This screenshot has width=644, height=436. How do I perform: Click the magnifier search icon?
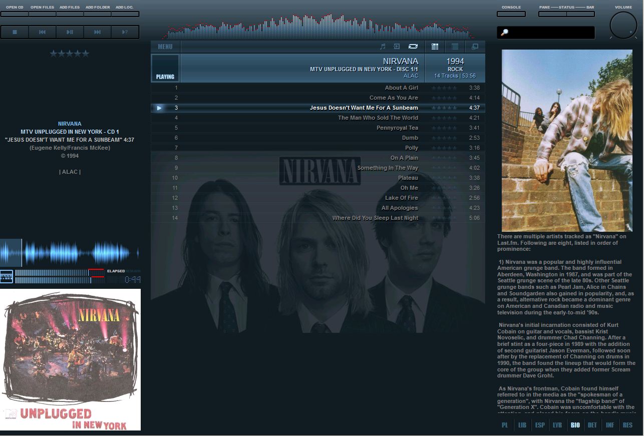tap(505, 33)
